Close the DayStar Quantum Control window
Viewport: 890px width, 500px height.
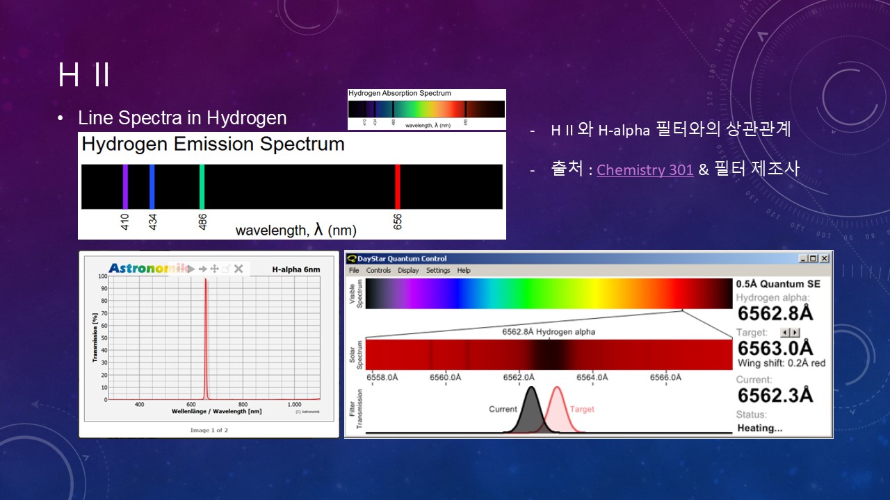click(824, 259)
